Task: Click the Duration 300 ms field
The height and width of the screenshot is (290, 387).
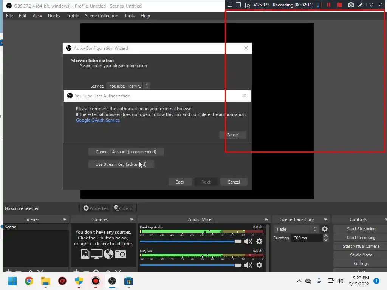Action: (x=307, y=238)
